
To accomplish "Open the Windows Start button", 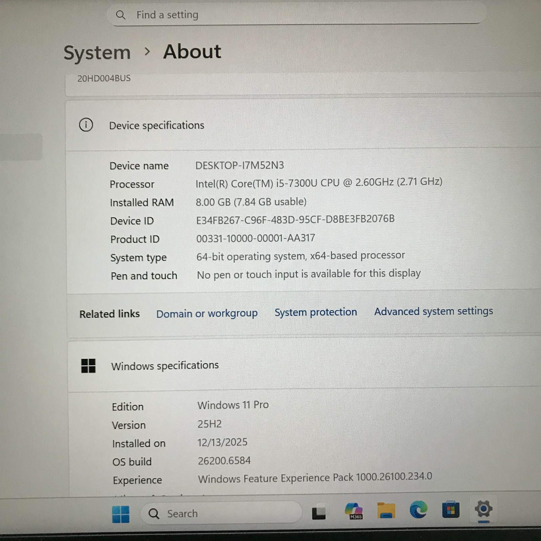I will tap(121, 514).
